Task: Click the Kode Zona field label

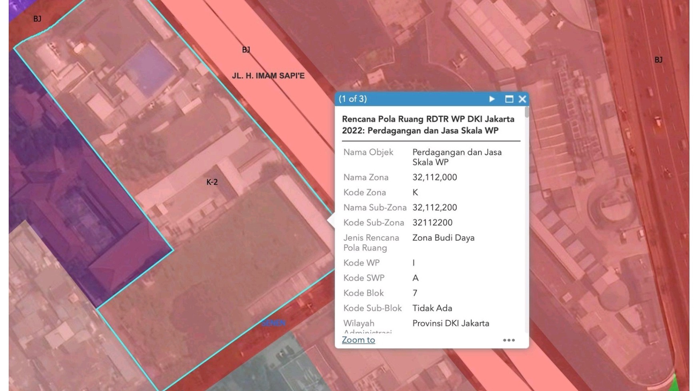Action: (x=365, y=193)
